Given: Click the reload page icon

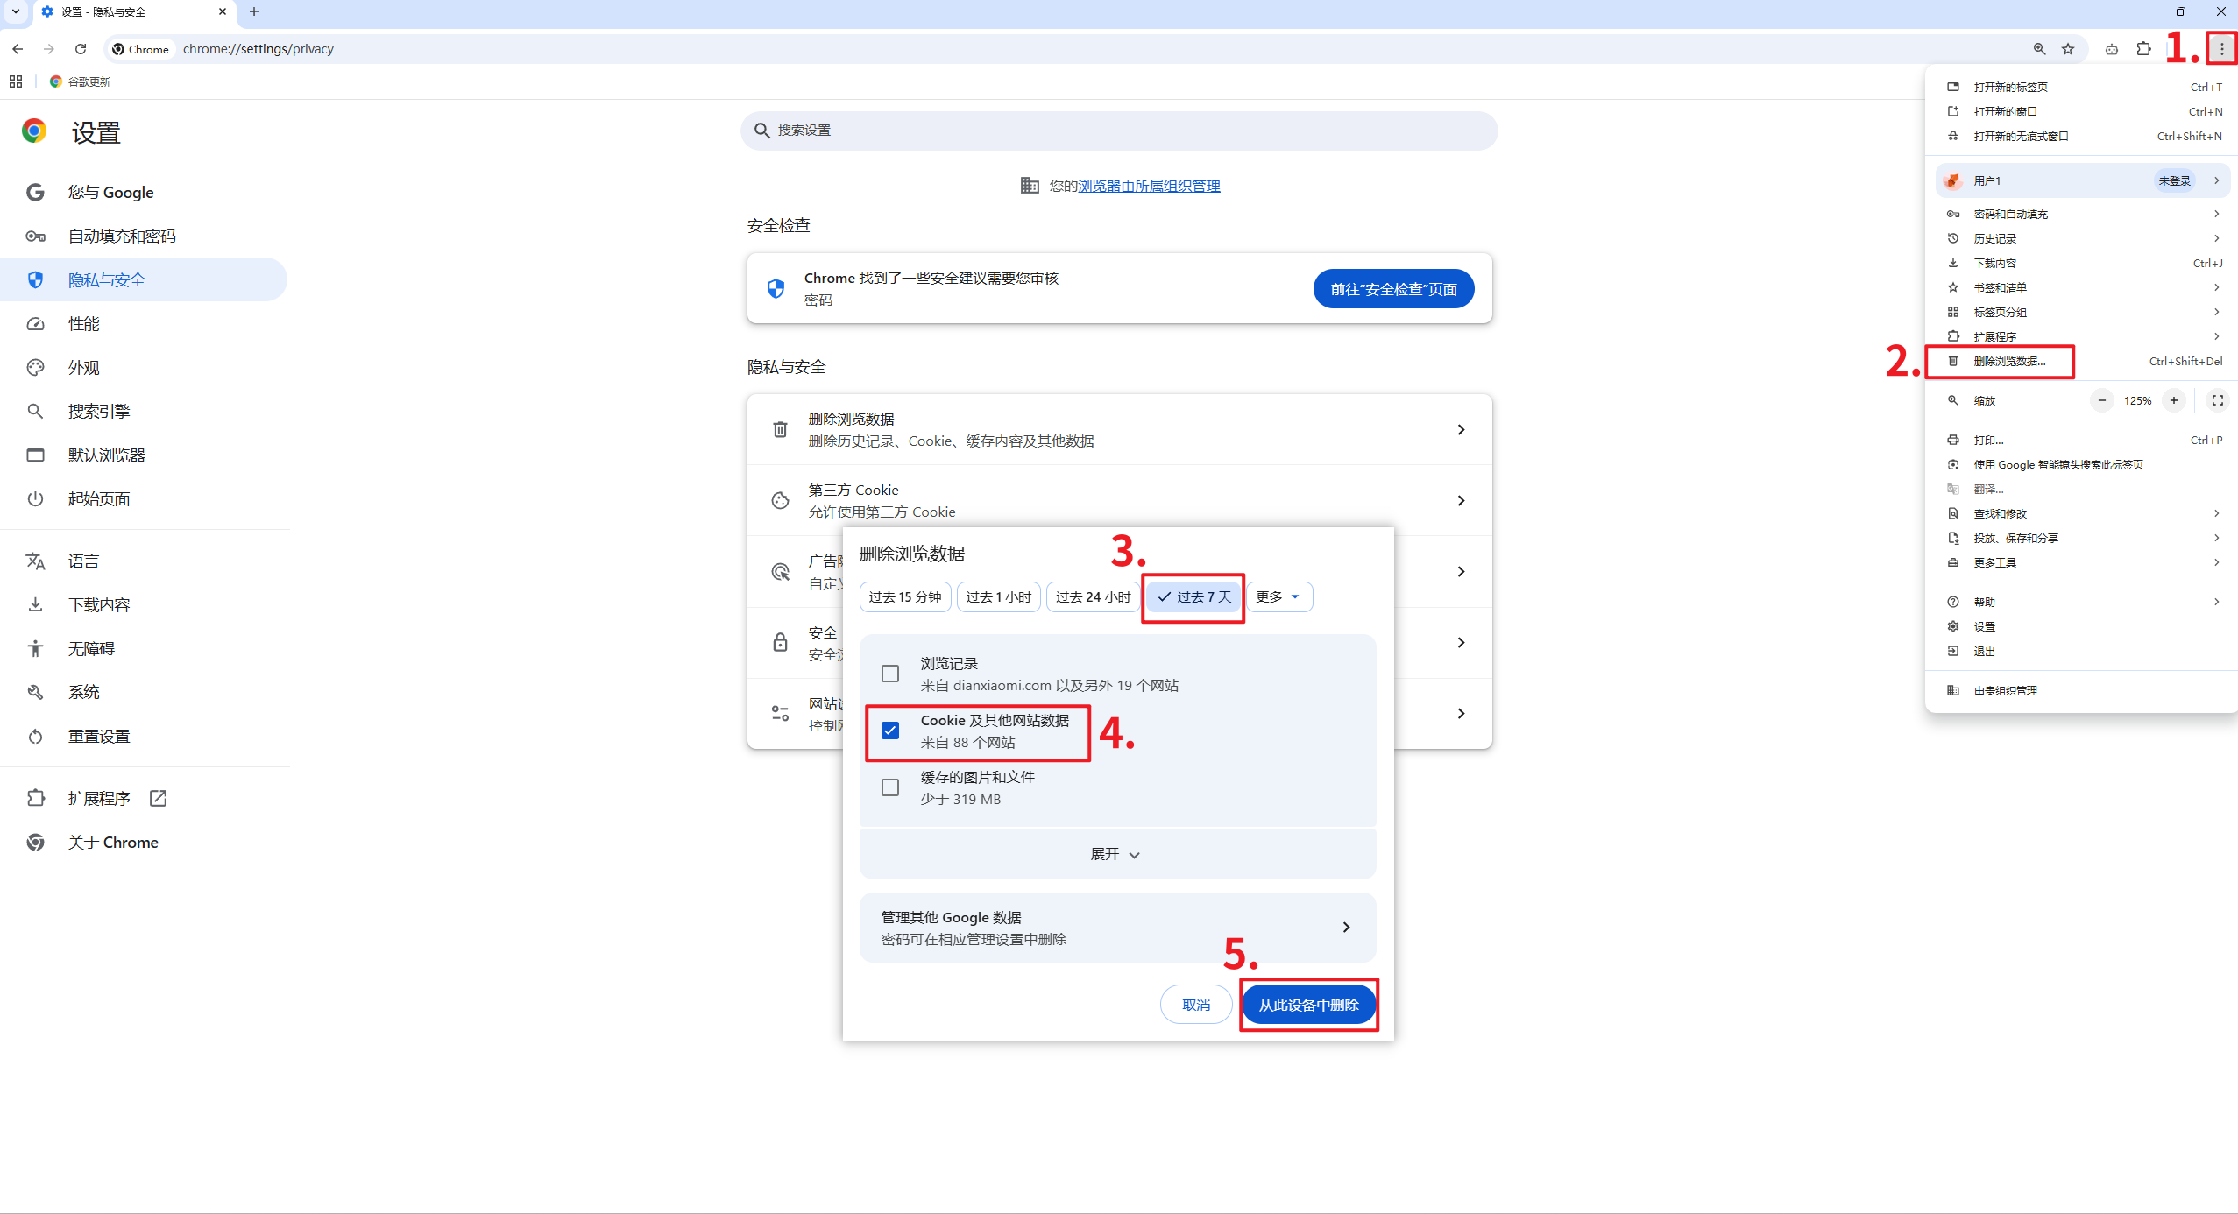Looking at the screenshot, I should 81,49.
